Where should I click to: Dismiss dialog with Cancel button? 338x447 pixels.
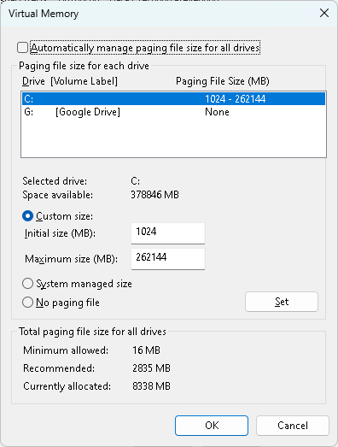[293, 426]
